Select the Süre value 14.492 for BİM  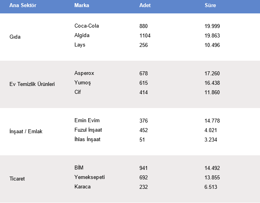(212, 168)
